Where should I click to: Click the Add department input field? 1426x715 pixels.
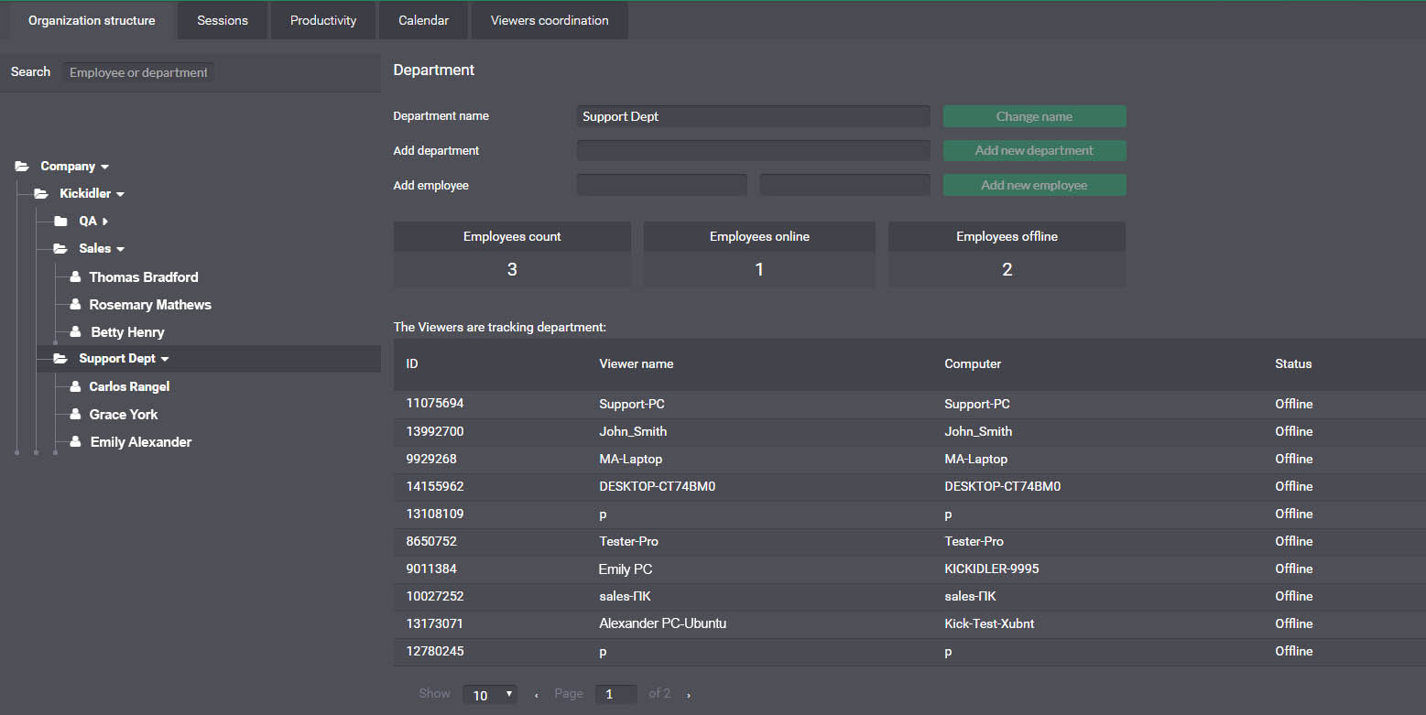753,150
